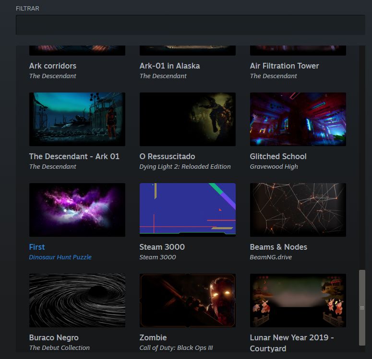The width and height of the screenshot is (372, 359).
Task: Click the Zombie title text
Action: tap(153, 337)
